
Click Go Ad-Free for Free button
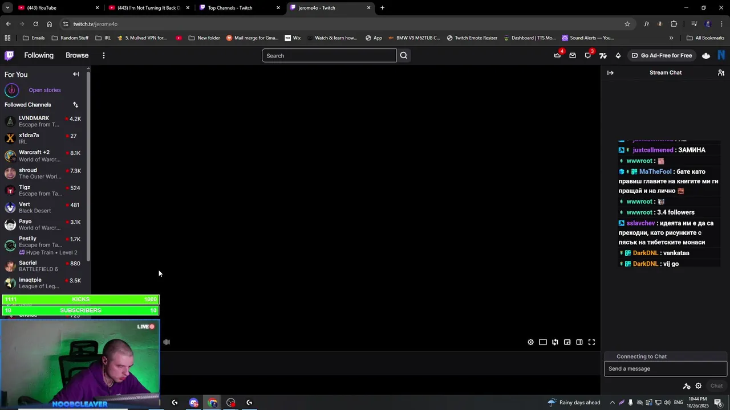point(662,55)
